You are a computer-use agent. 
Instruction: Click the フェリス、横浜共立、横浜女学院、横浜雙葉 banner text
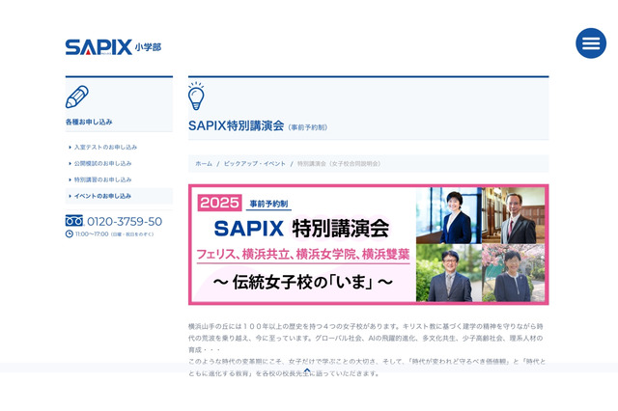click(302, 254)
